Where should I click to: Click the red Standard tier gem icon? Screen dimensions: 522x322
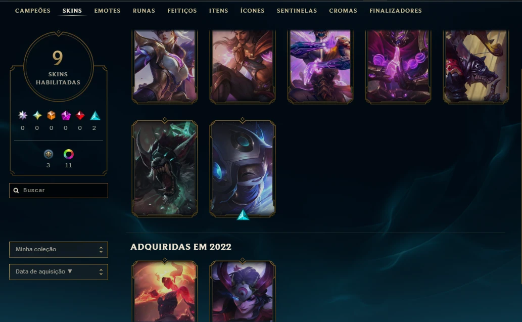tap(80, 116)
